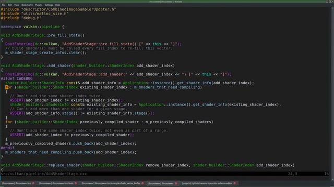The height and width of the screenshot is (187, 334).
Task: Click the 'replace_shader' function name
Action: 64,165
